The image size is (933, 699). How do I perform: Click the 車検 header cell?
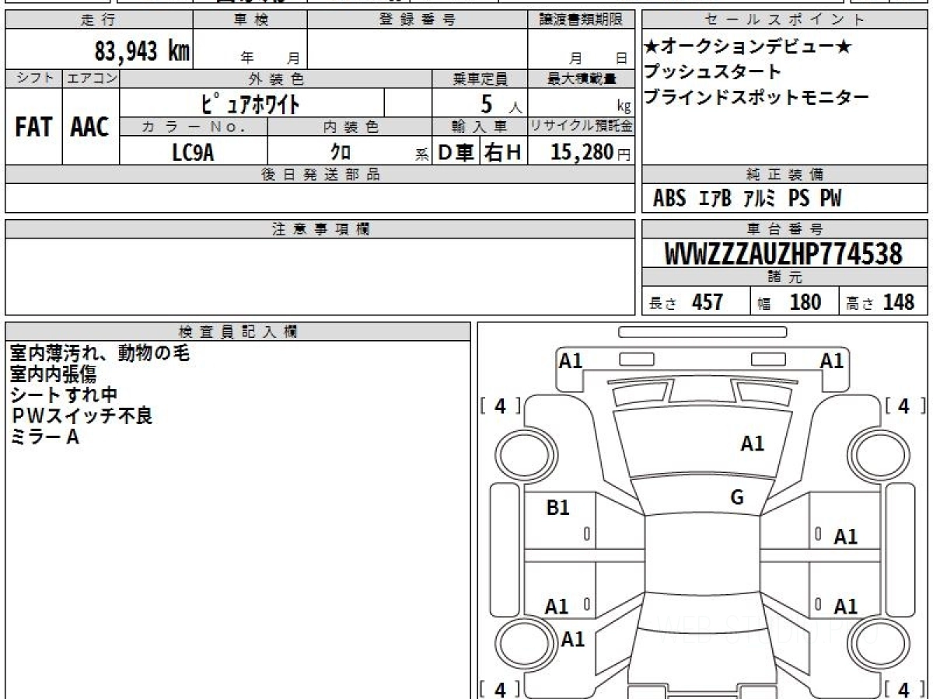point(250,20)
